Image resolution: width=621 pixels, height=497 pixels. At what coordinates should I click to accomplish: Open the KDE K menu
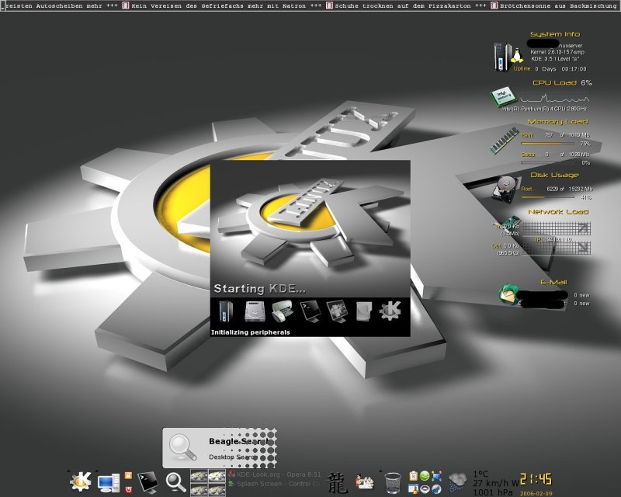[81, 482]
